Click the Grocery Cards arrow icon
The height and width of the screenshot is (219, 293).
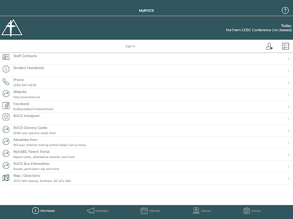(x=6, y=129)
